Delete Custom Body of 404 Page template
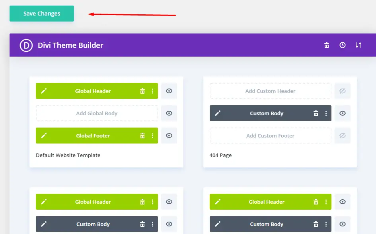 tap(316, 113)
